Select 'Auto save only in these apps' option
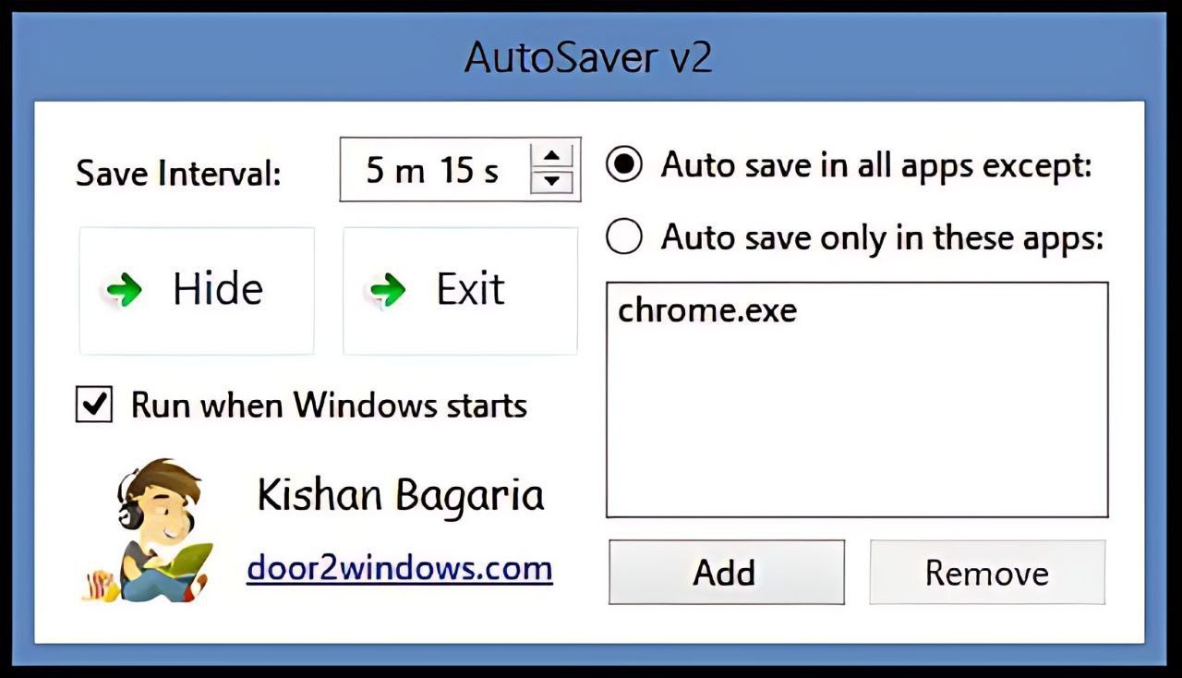 (623, 236)
